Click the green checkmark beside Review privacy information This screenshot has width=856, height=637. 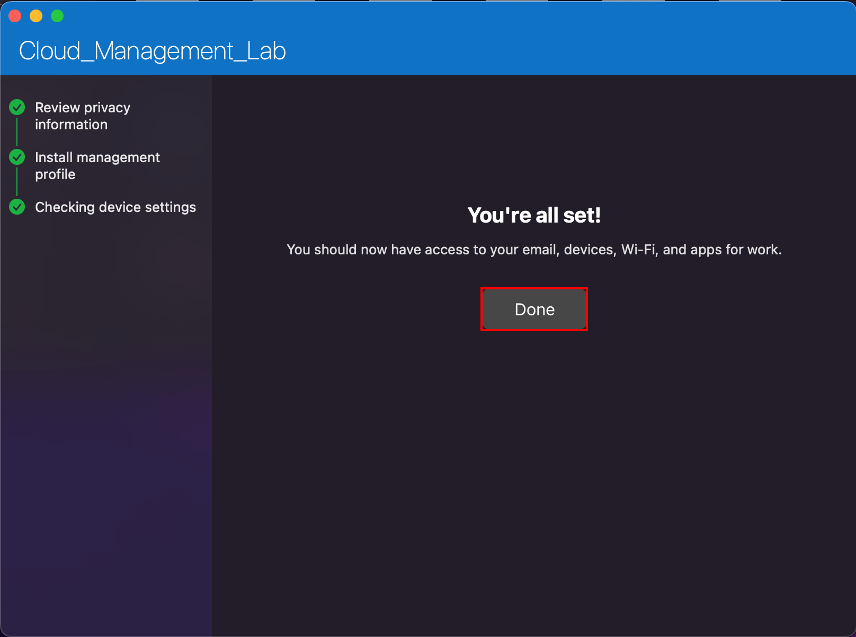click(17, 108)
